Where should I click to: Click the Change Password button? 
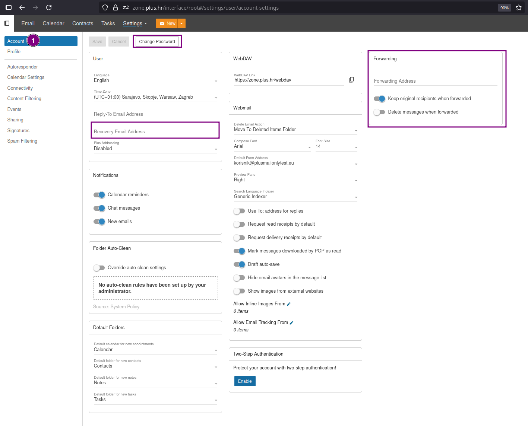157,42
